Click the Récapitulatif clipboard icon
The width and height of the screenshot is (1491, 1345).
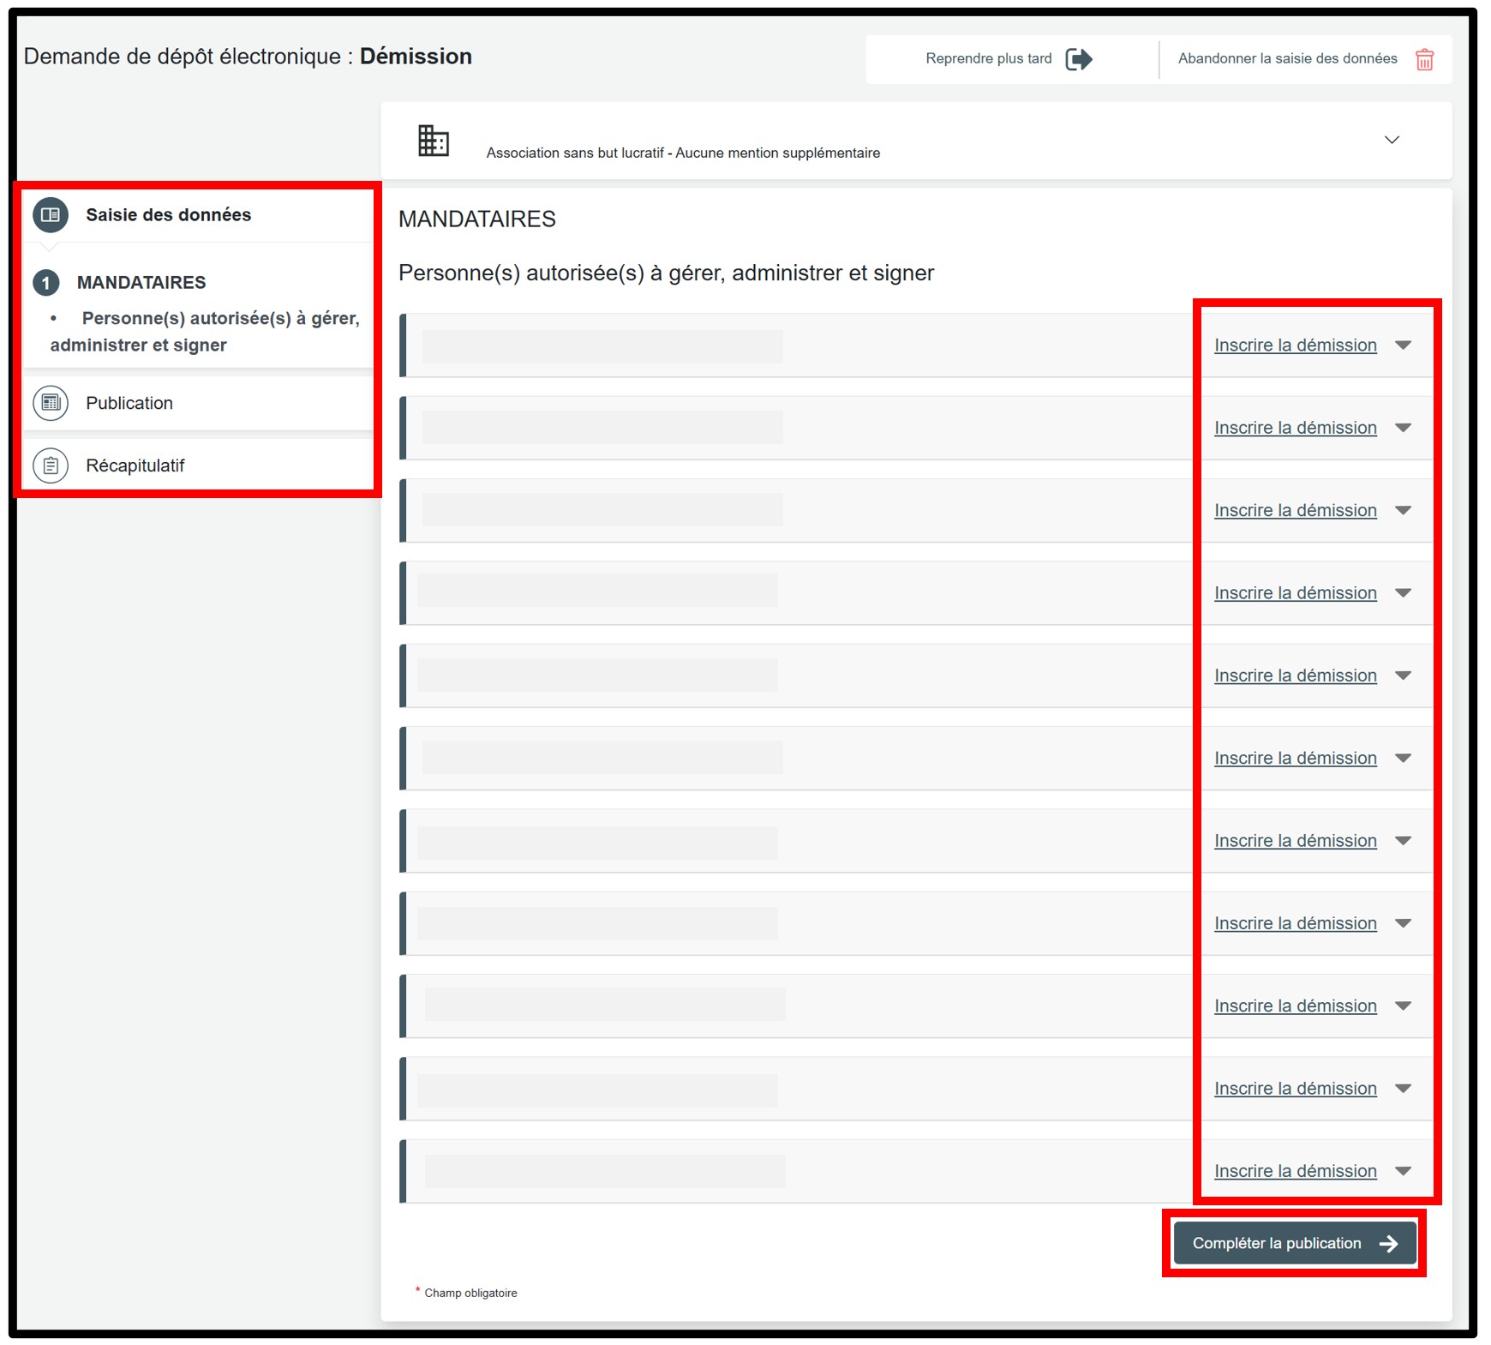tap(51, 465)
